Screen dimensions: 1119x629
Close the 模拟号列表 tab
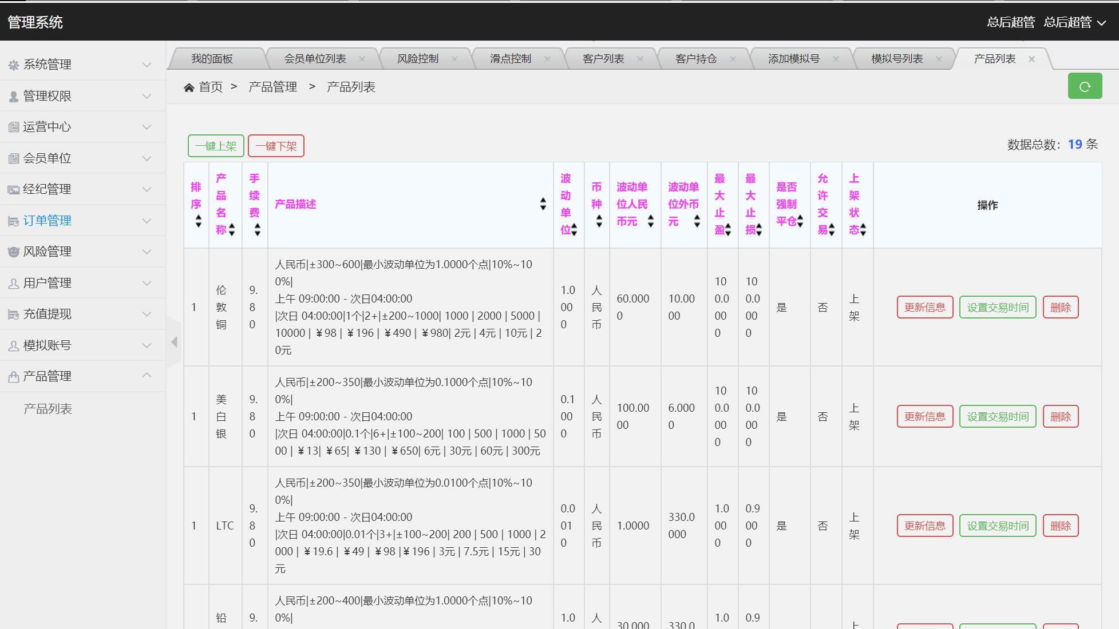pos(939,59)
